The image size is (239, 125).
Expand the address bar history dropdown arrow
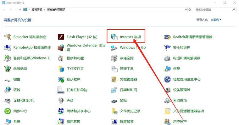click(x=186, y=10)
